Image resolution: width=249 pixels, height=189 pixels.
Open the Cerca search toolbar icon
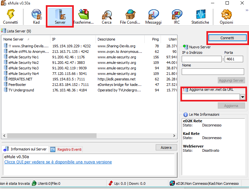(107, 15)
